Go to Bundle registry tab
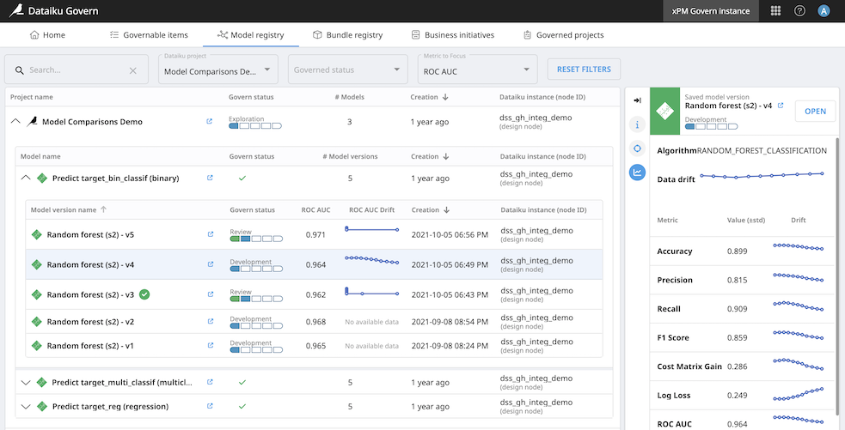Viewport: 845px width, 430px height. [347, 35]
